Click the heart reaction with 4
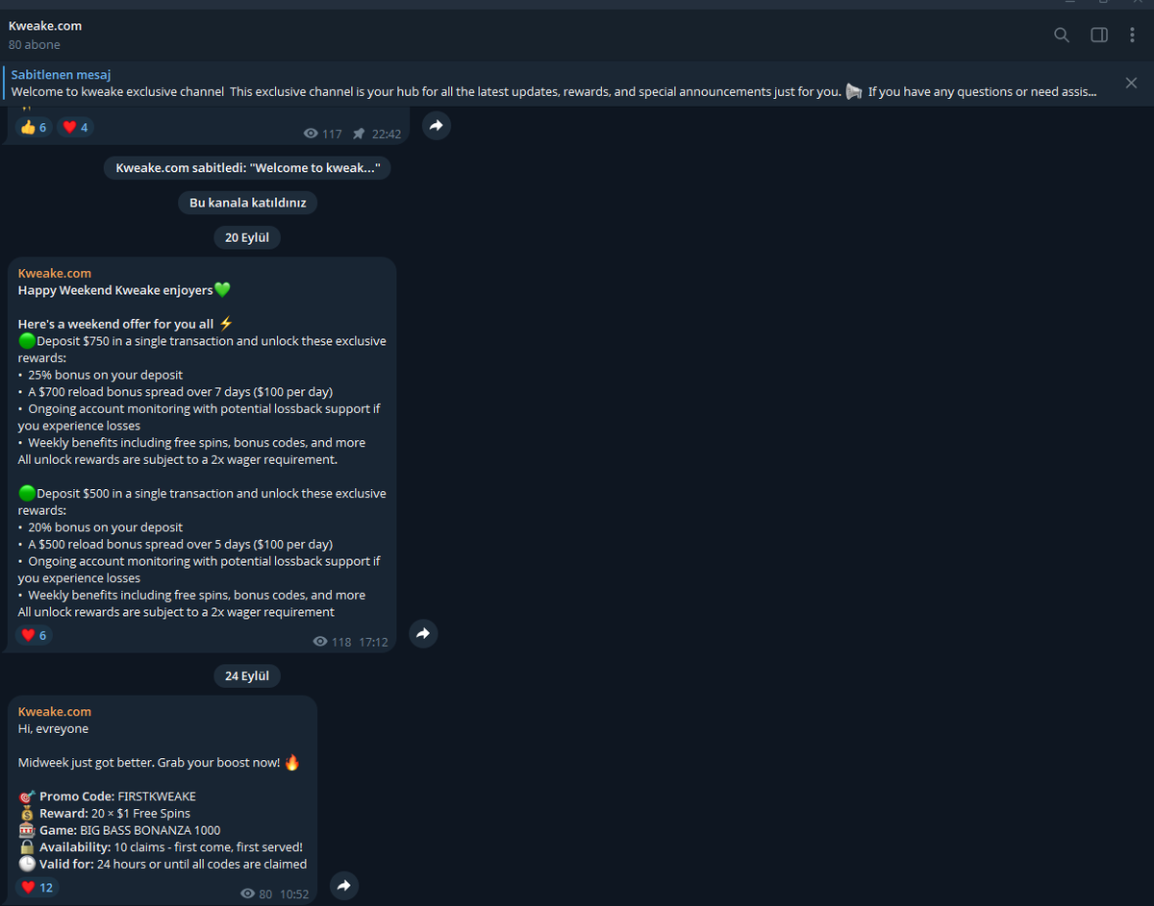Image resolution: width=1154 pixels, height=906 pixels. coord(75,127)
